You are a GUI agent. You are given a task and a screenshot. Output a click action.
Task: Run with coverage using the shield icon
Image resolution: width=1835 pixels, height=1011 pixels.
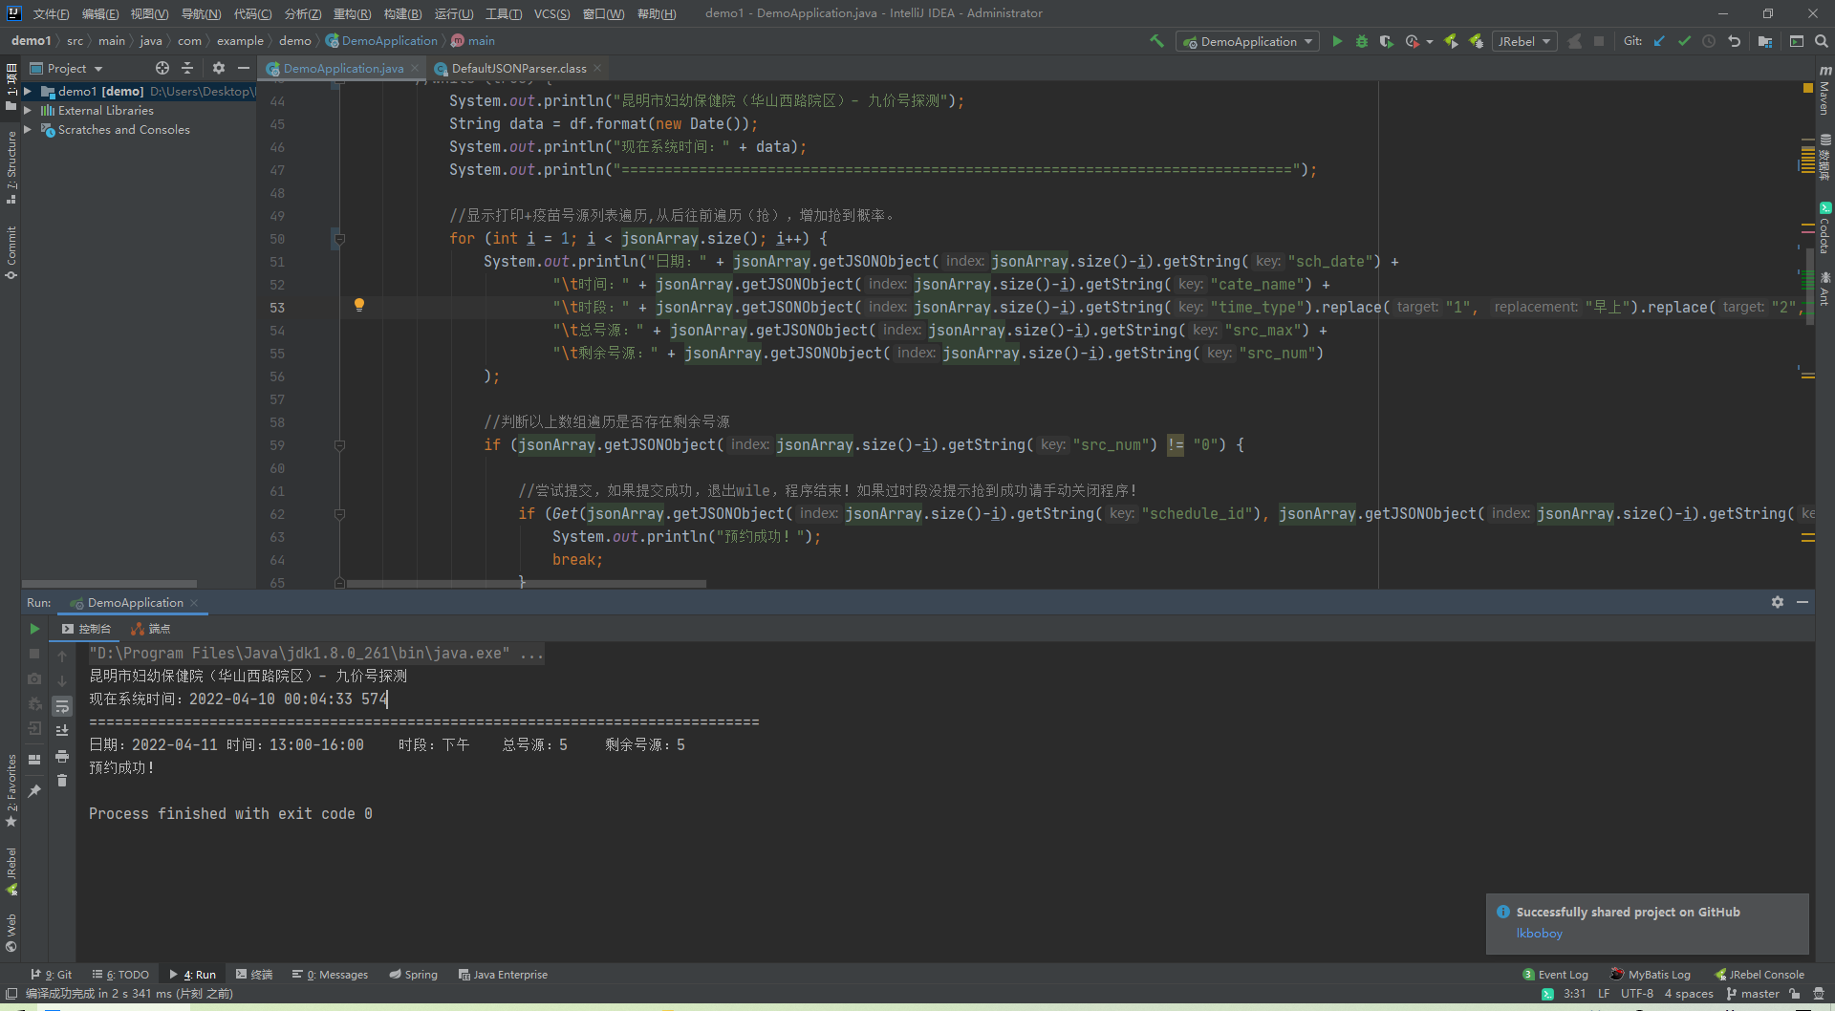(1387, 41)
